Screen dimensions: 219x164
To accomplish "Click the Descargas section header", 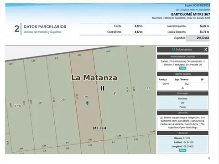I will [x=182, y=93].
